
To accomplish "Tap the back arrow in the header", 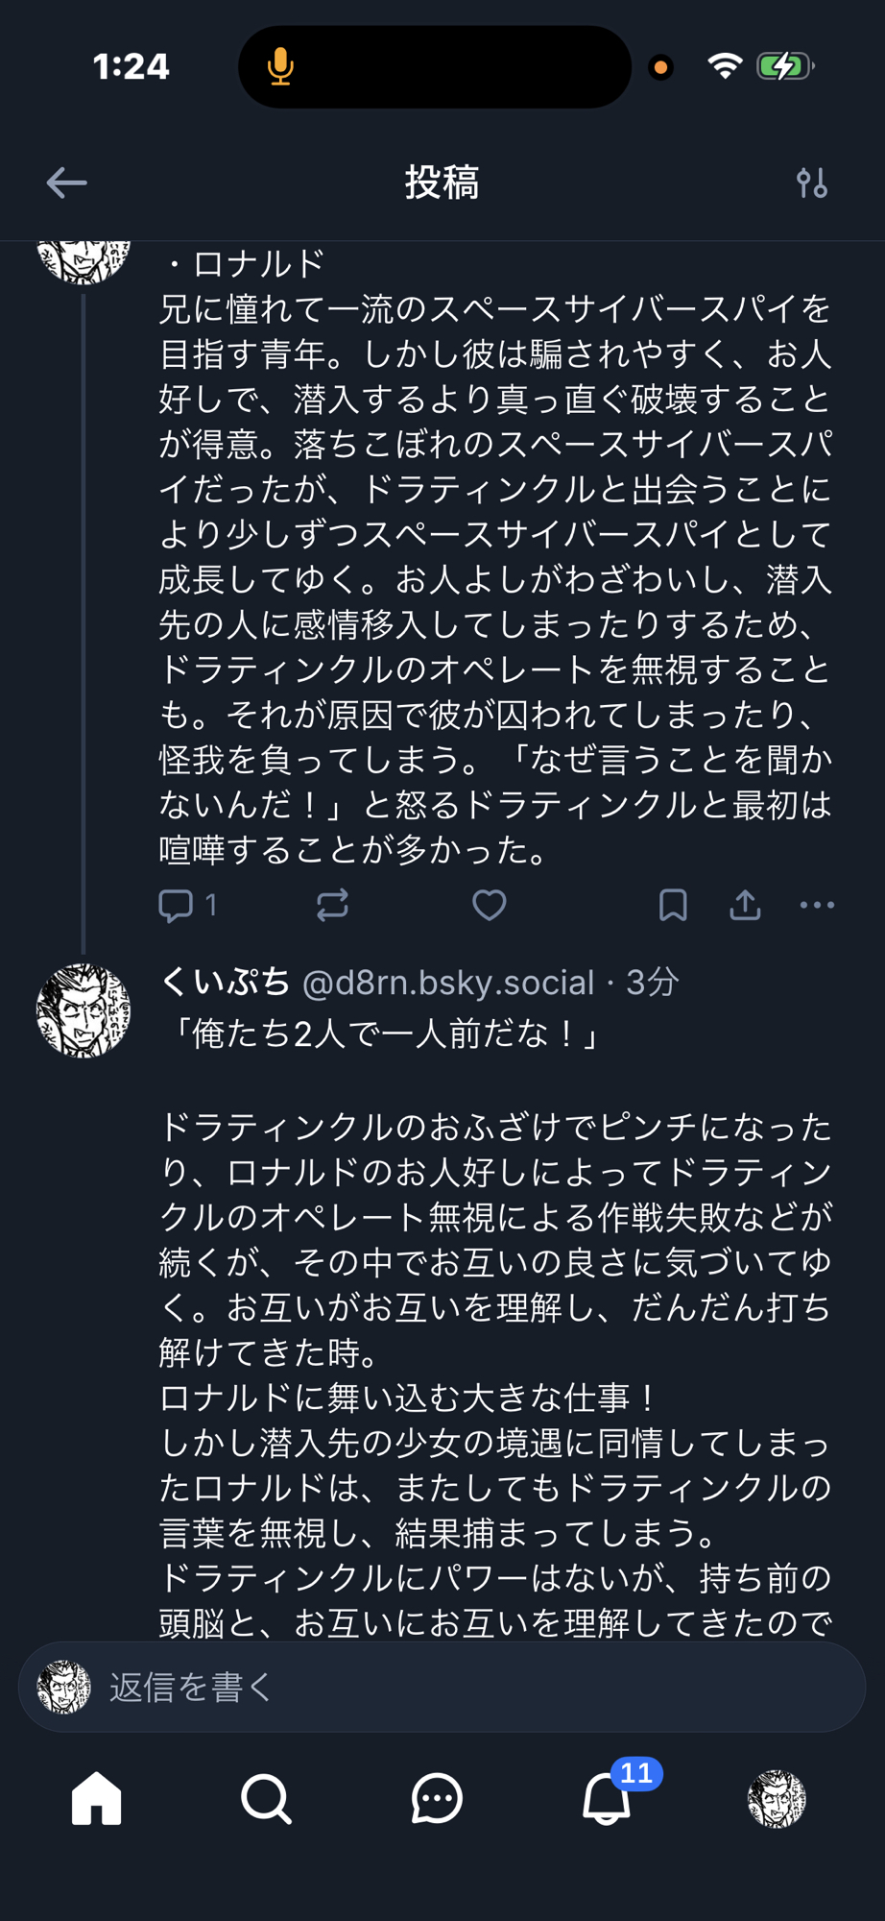I will 66,182.
